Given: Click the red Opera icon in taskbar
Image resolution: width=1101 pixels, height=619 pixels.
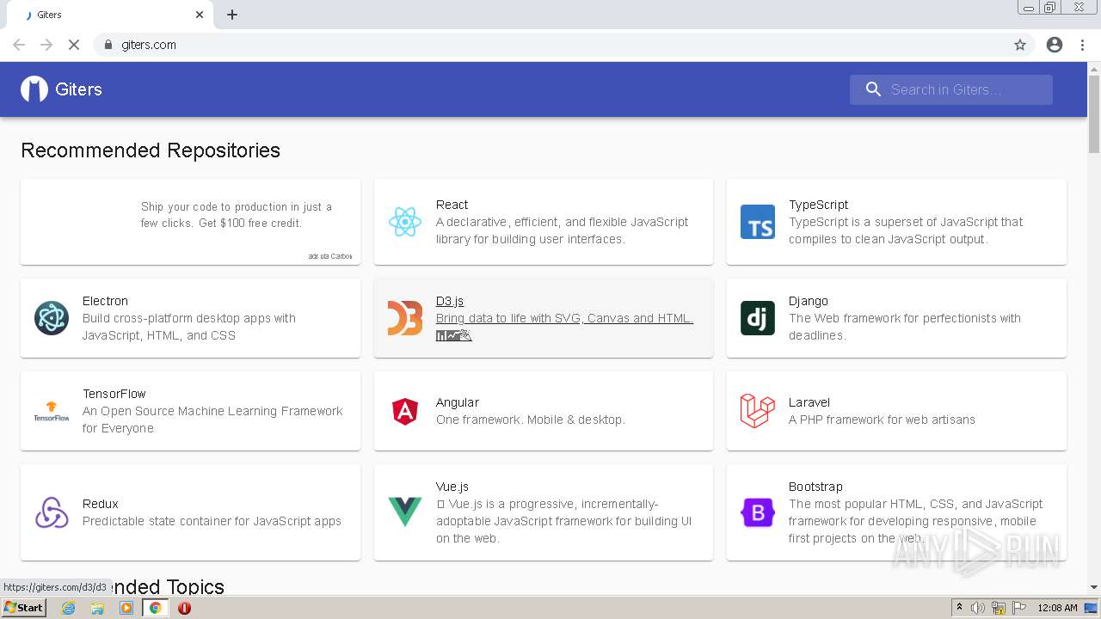Looking at the screenshot, I should click(x=184, y=608).
